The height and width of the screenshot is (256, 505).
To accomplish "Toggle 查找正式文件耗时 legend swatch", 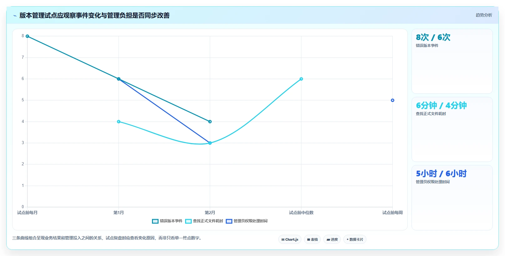I will 188,221.
